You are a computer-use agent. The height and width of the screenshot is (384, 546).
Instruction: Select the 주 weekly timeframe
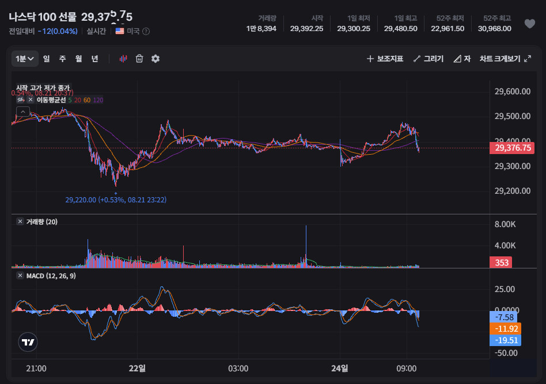click(x=62, y=59)
